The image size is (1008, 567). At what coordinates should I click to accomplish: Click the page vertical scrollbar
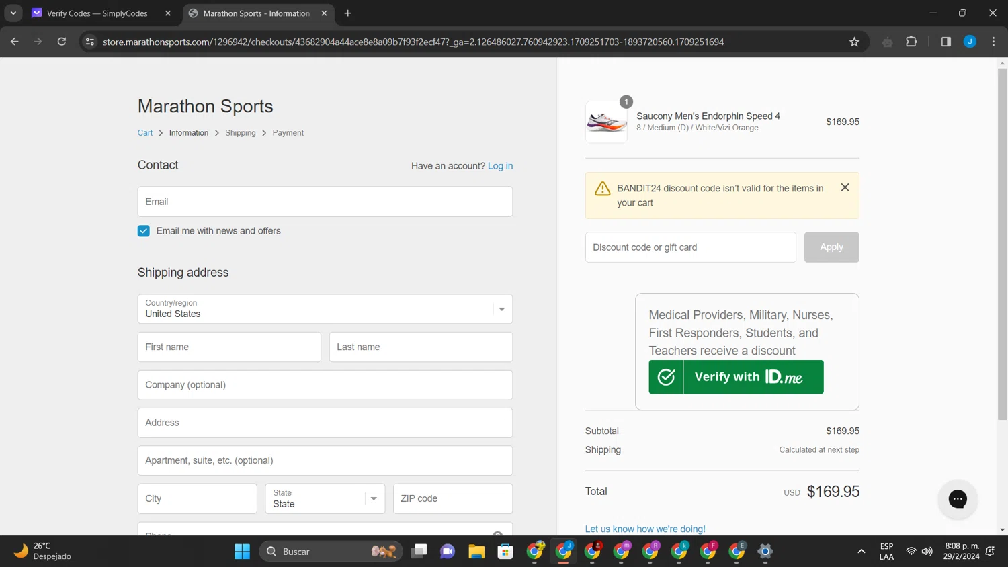1002,245
